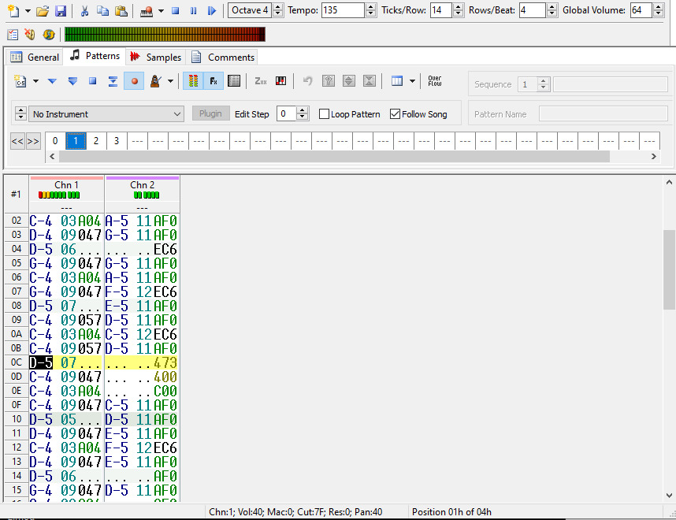Expand the new document dropdown arrow
The width and height of the screenshot is (676, 520).
tap(28, 11)
